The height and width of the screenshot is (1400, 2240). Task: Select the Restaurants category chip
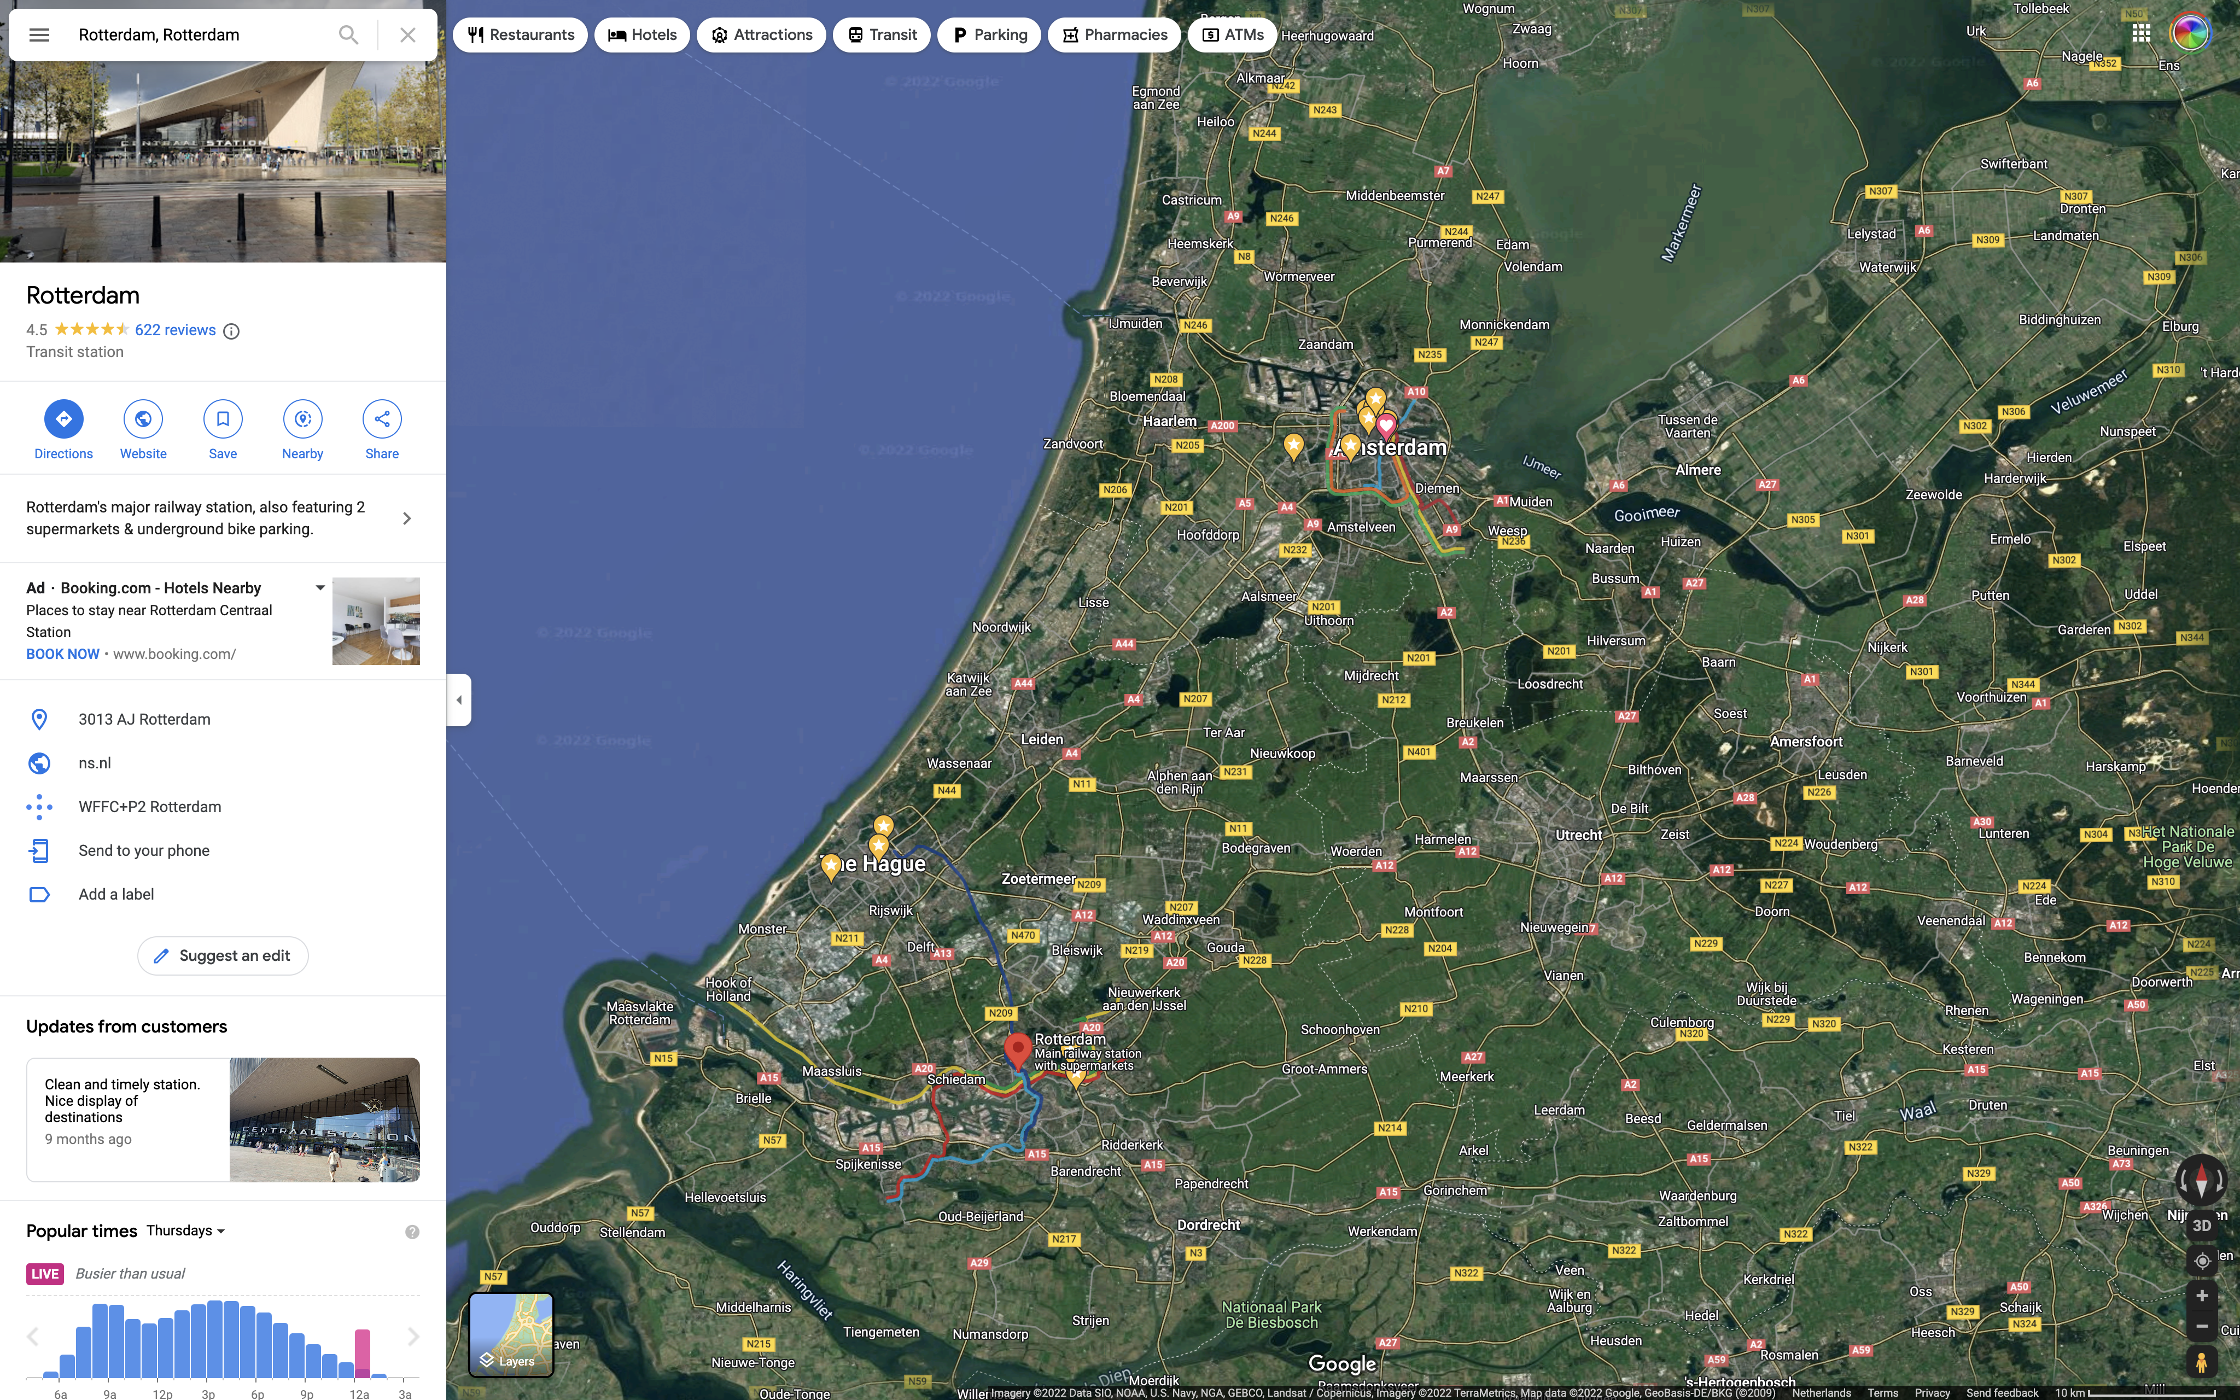click(x=520, y=35)
